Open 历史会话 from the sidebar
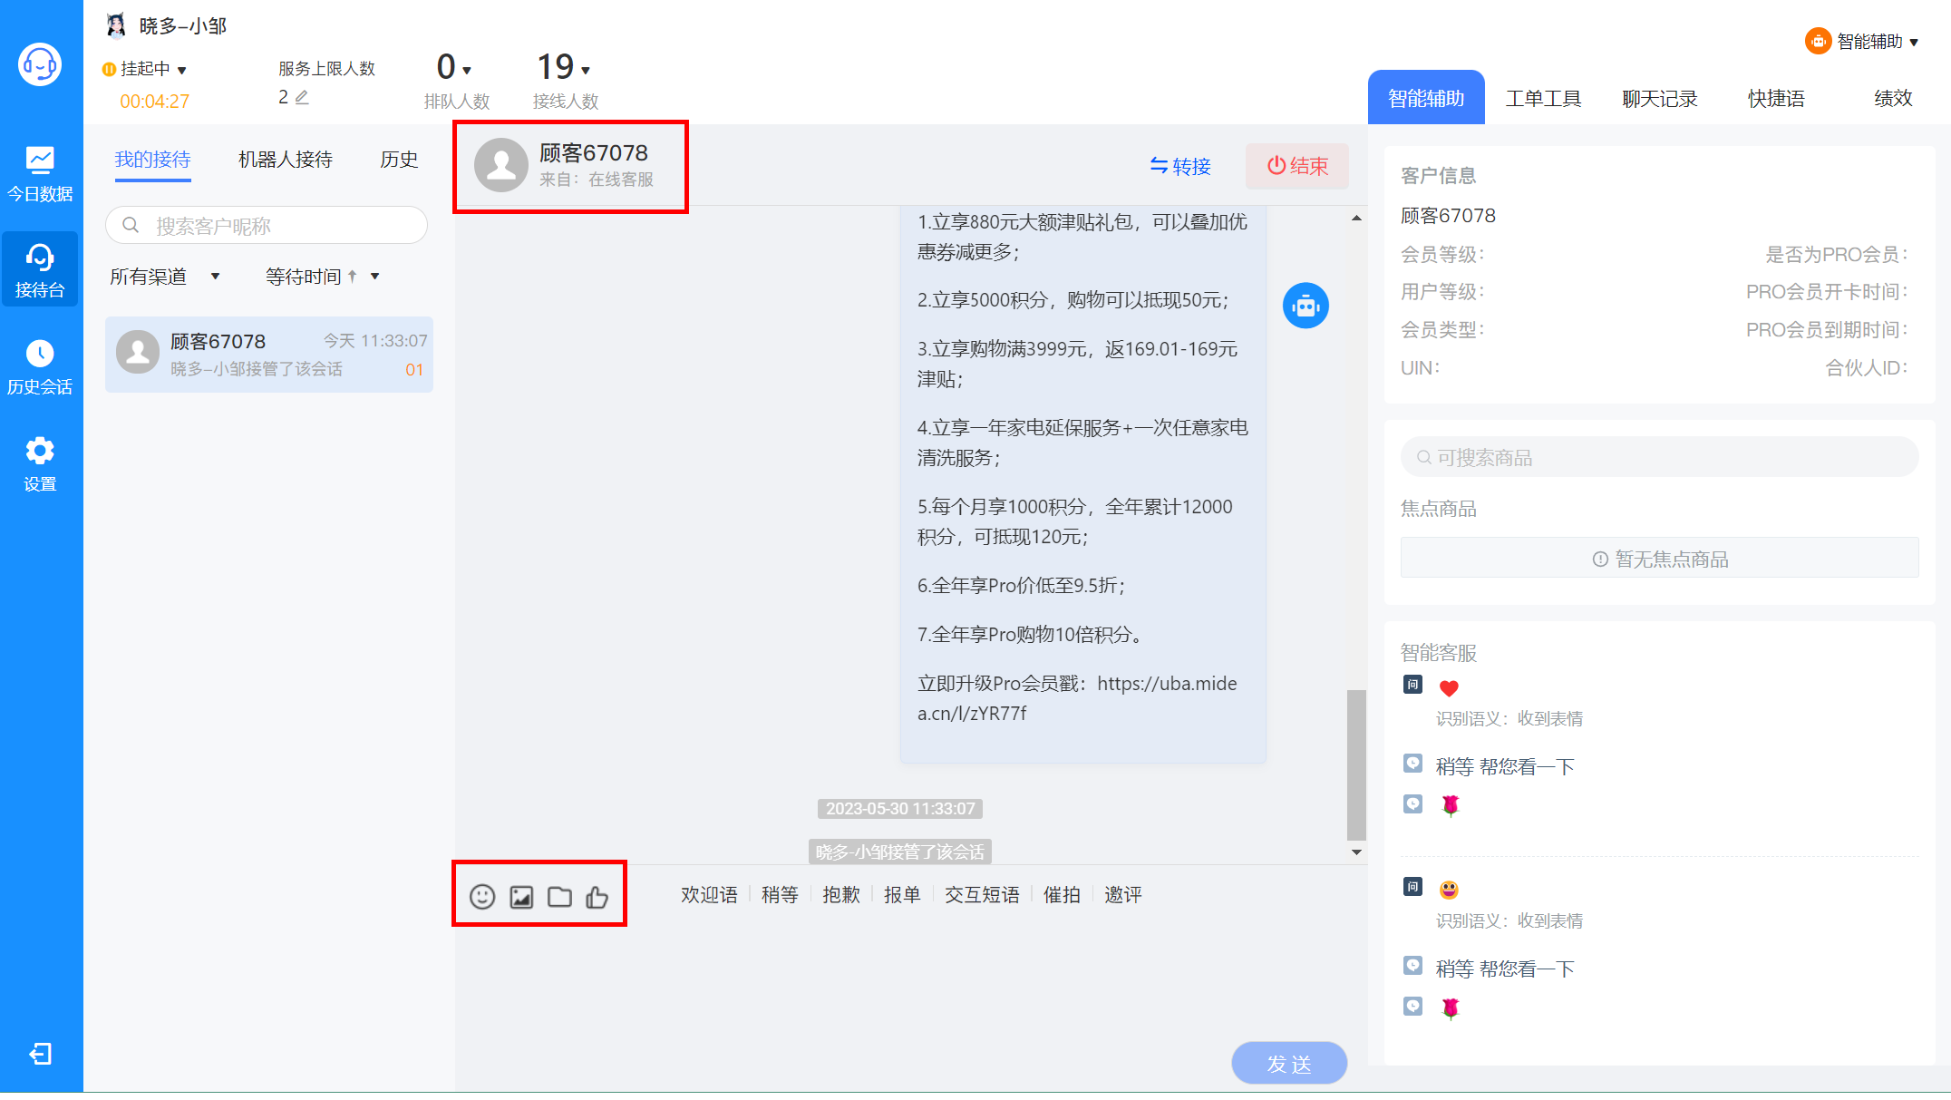This screenshot has width=1951, height=1100. click(40, 366)
